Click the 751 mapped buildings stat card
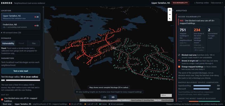The height and width of the screenshot is (106, 225). click(x=185, y=39)
